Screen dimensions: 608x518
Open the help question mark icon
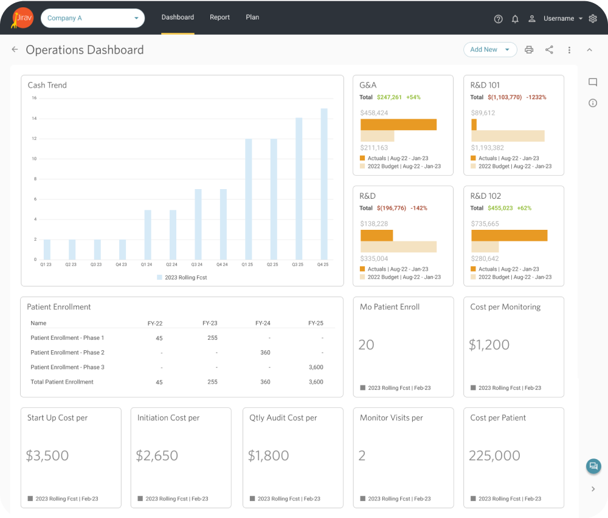coord(499,19)
